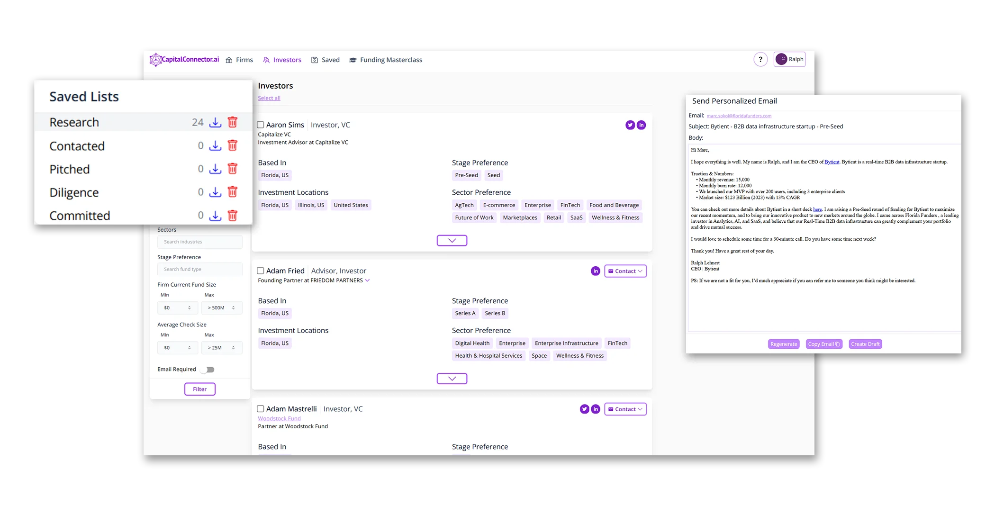Navigate to the Firms tab

point(244,60)
